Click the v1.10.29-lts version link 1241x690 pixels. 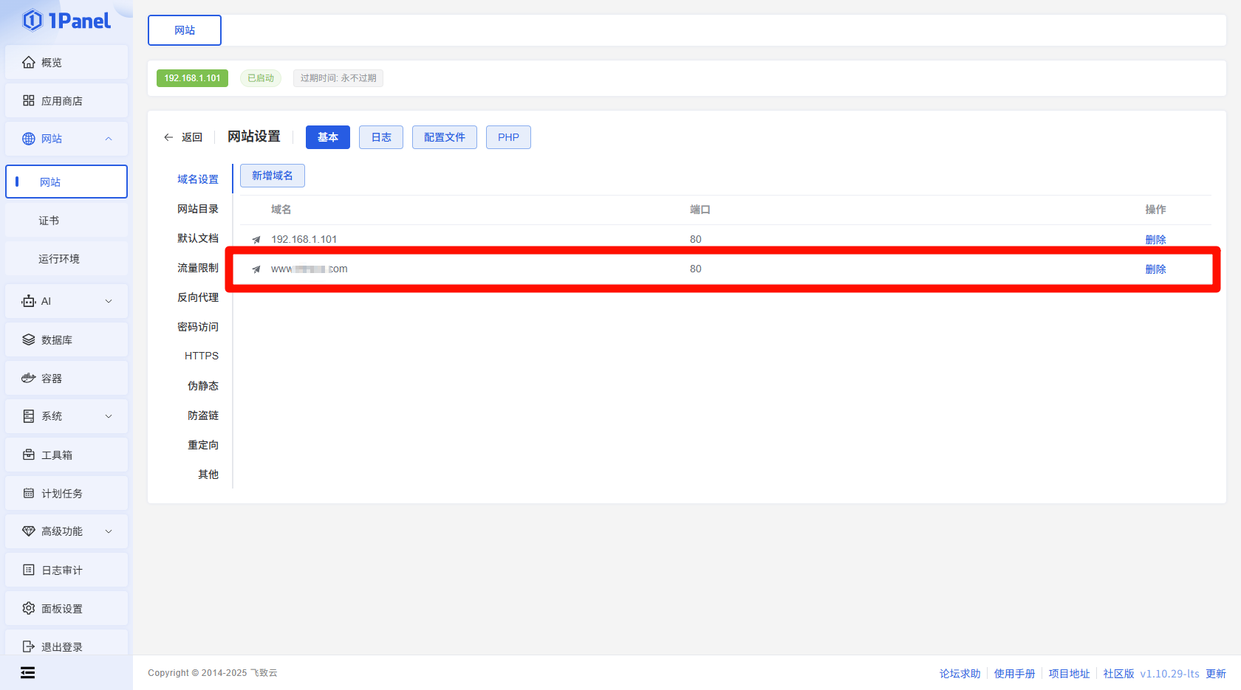pos(1169,674)
